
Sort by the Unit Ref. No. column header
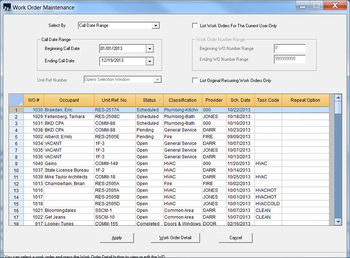click(115, 100)
